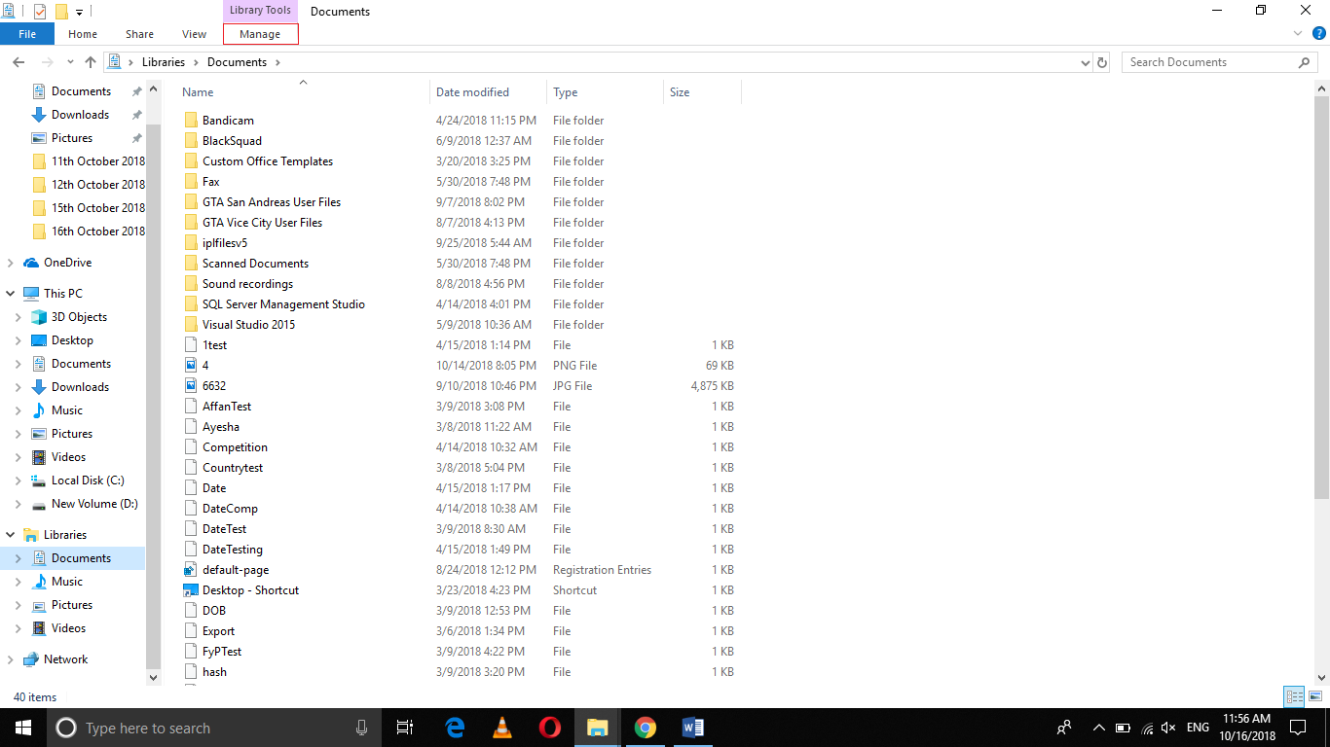Open the Manage tab under Library Tools
The height and width of the screenshot is (747, 1330).
[x=260, y=33]
